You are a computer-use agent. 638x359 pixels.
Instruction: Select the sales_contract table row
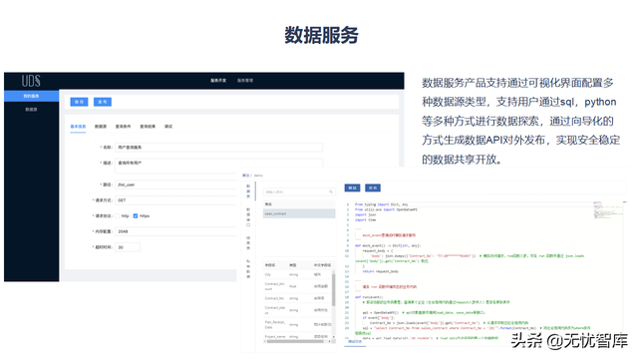tap(299, 213)
